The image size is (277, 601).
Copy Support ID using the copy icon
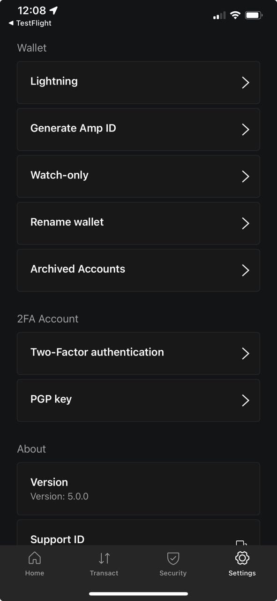[x=241, y=543]
